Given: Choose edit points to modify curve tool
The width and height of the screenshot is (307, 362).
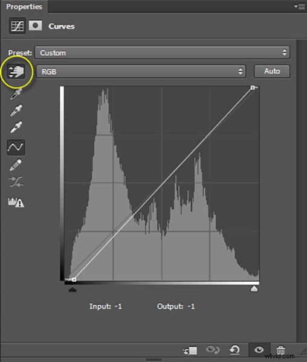Looking at the screenshot, I should coord(16,147).
